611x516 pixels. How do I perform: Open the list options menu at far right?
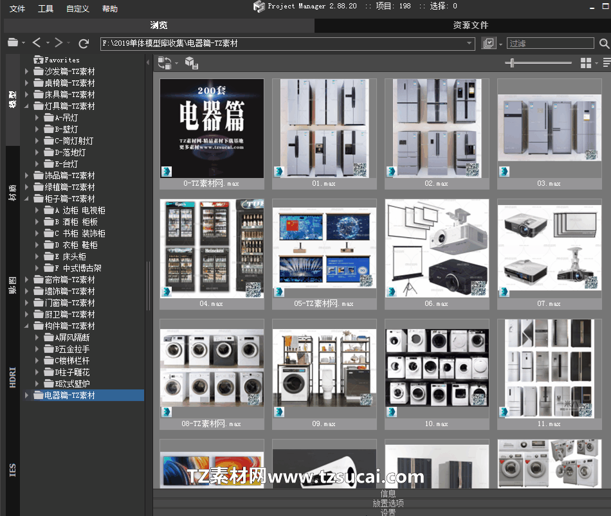coord(606,63)
